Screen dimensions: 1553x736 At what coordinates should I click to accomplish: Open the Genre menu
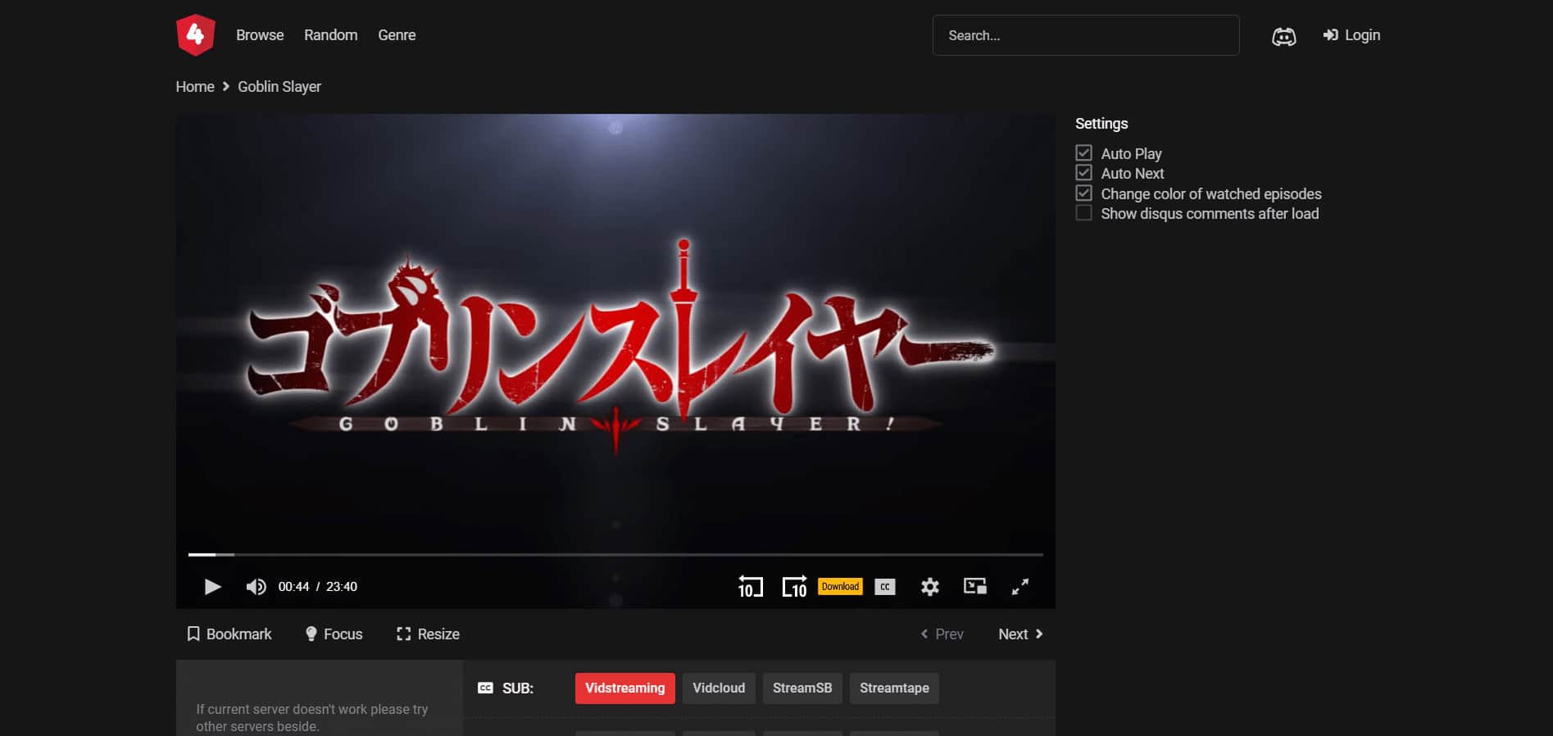point(397,35)
